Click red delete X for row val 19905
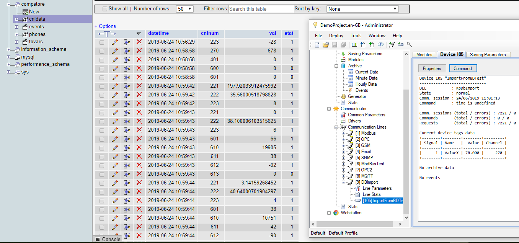Image resolution: width=519 pixels, height=243 pixels. pos(139,148)
